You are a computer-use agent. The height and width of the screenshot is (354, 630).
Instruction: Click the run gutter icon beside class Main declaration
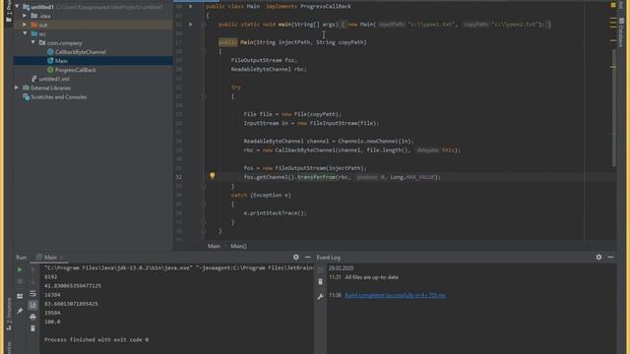pos(191,7)
